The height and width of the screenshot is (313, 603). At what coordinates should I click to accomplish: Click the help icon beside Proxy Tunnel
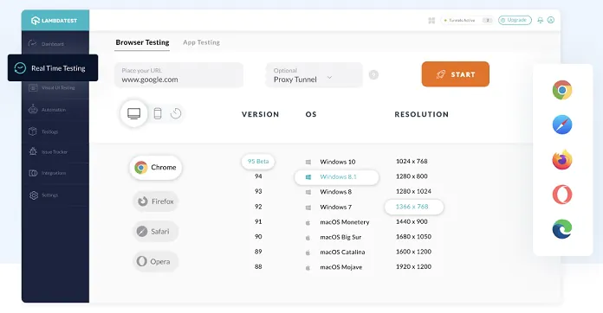click(x=373, y=75)
